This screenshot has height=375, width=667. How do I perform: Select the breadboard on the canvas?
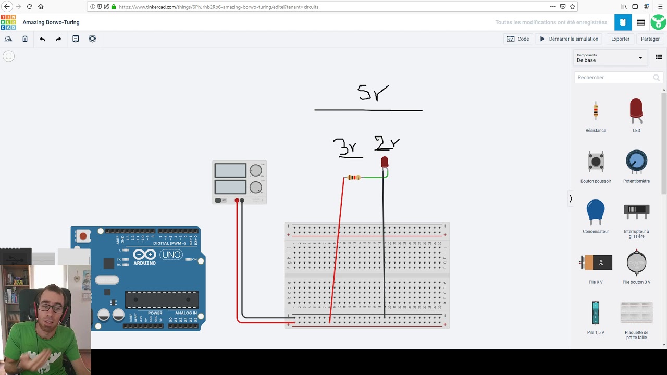[367, 275]
